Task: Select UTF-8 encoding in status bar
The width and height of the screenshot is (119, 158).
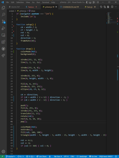Action: (66, 157)
